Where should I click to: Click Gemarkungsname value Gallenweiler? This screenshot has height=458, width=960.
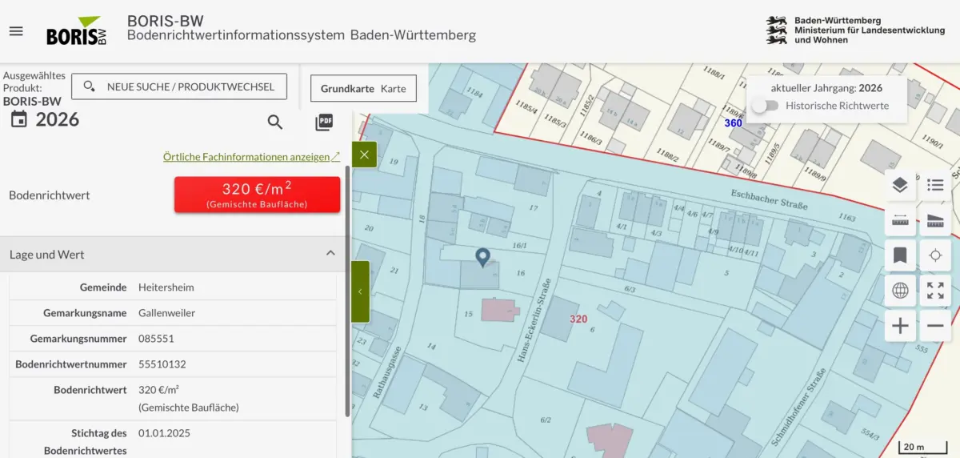(166, 312)
